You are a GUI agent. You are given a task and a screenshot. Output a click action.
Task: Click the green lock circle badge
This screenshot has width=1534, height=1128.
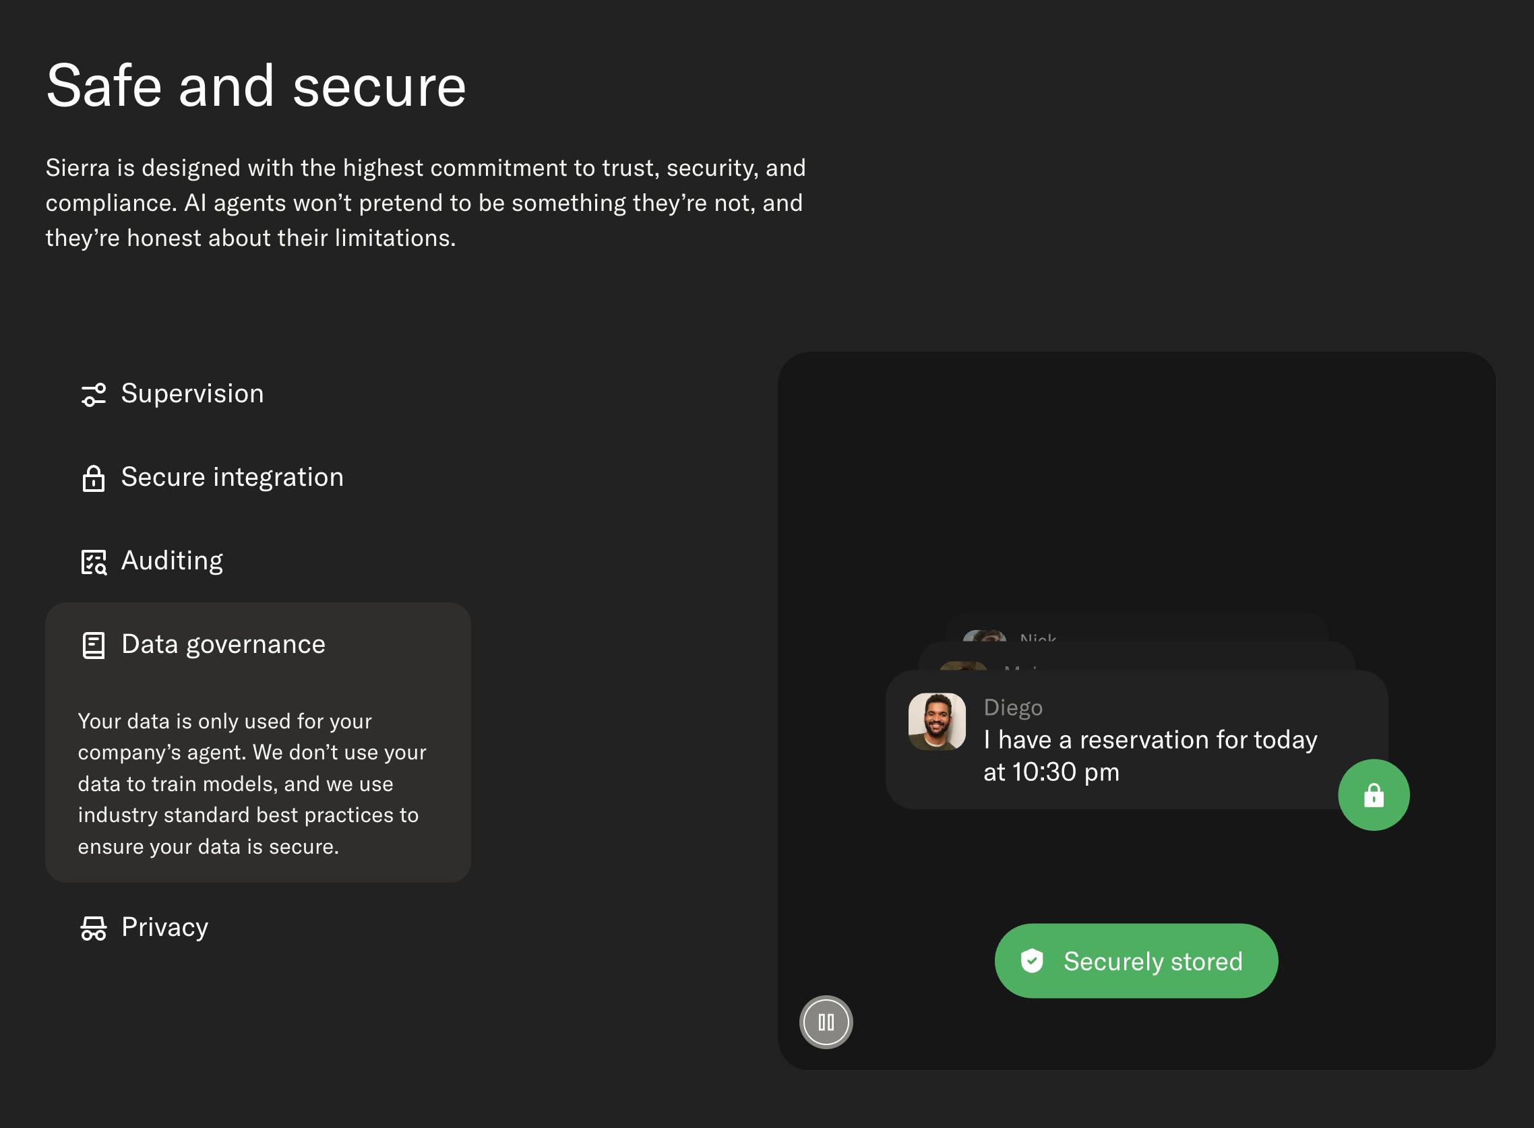tap(1374, 795)
